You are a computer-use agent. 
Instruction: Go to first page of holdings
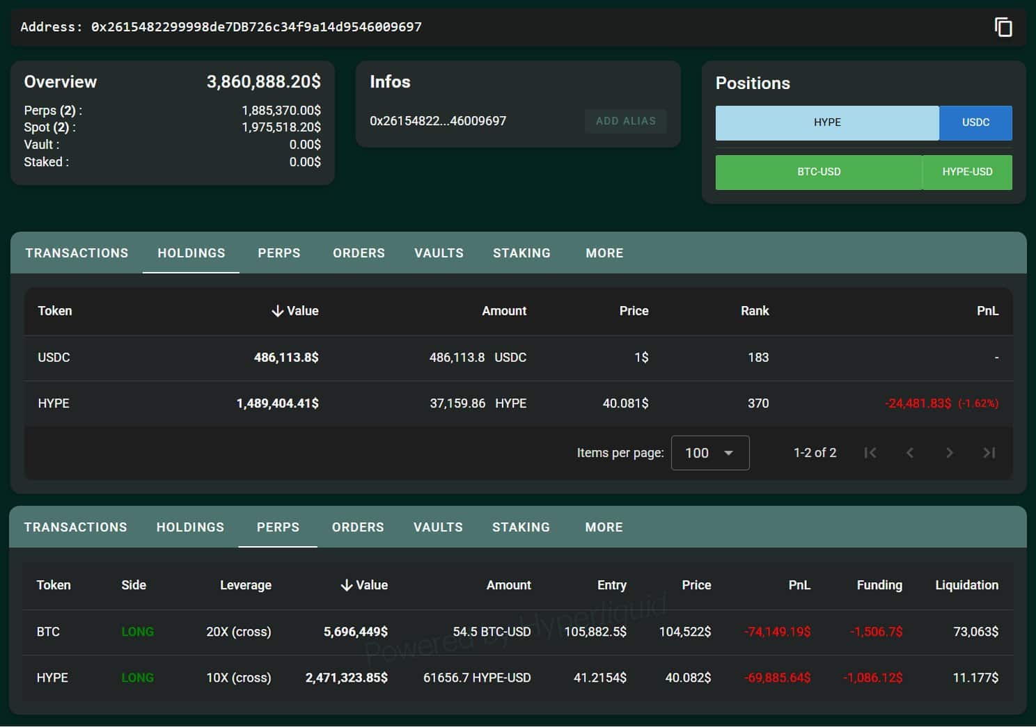(870, 453)
